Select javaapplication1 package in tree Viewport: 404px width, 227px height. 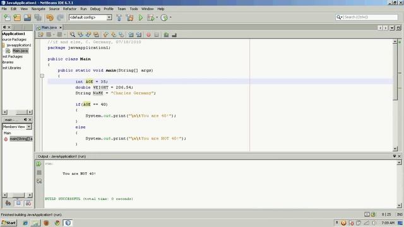[x=18, y=45]
